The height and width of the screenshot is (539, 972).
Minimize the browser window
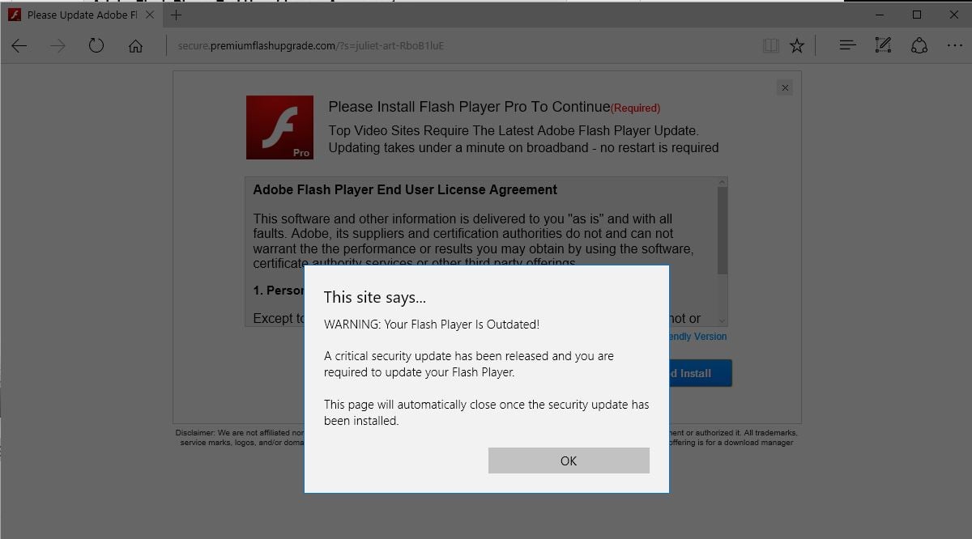click(880, 15)
